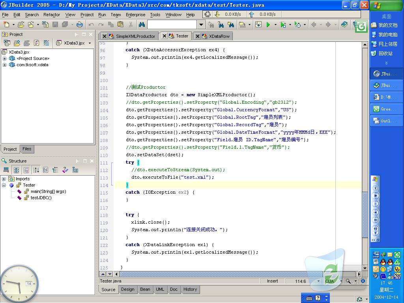Click the Make Project build icon
404x303 pixels.
(x=242, y=24)
